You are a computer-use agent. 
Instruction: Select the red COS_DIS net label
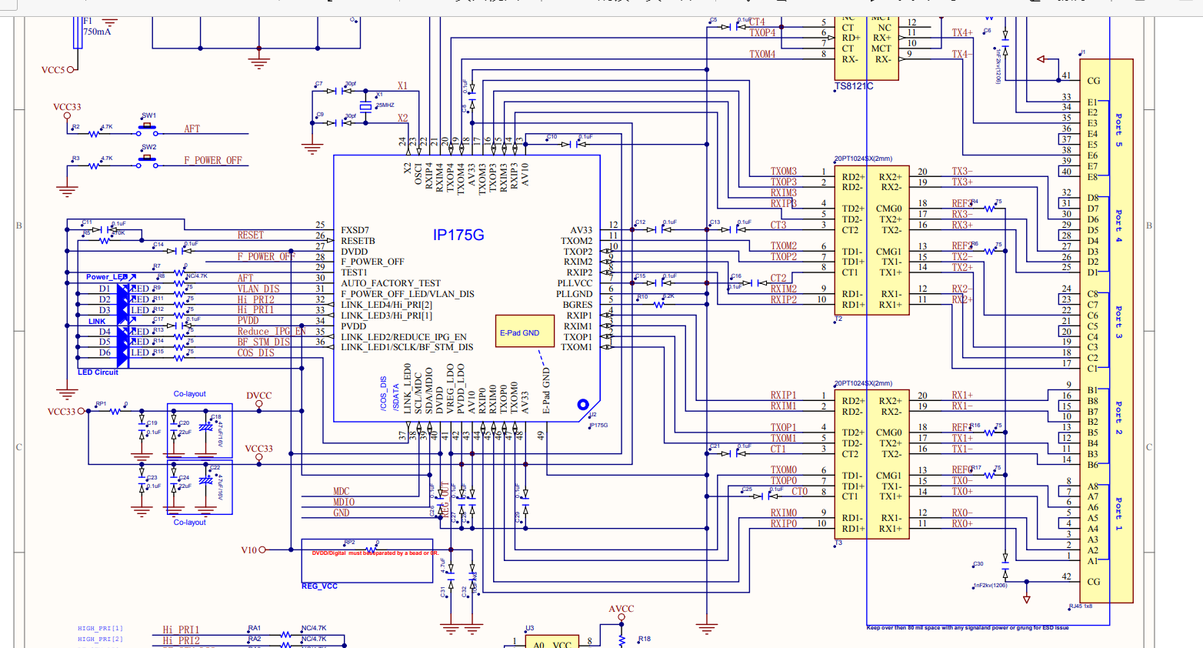click(255, 353)
